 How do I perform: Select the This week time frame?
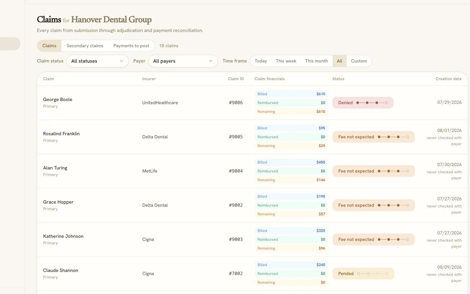(x=286, y=61)
